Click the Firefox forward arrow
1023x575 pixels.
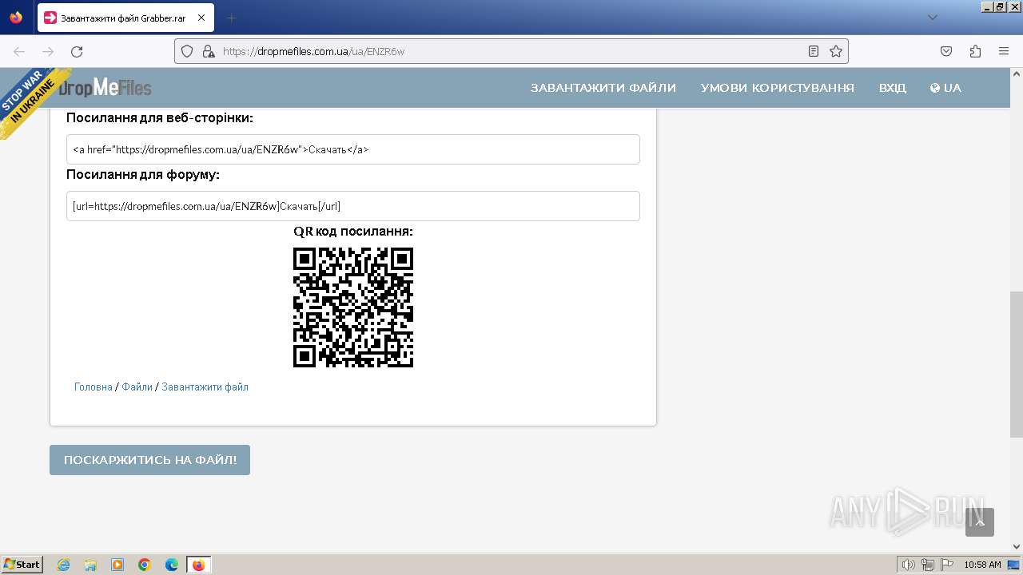coord(48,51)
